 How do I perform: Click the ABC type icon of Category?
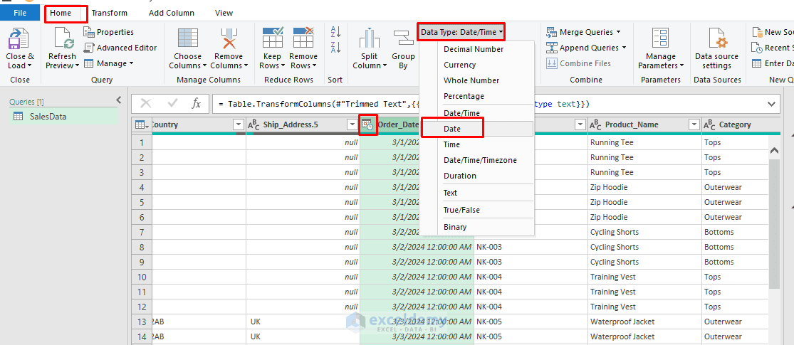click(x=710, y=124)
